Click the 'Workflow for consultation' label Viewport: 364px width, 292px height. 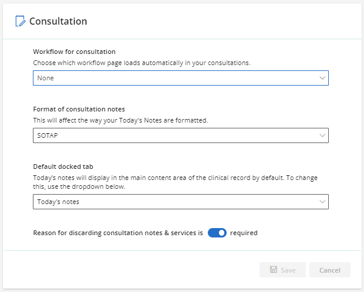75,52
